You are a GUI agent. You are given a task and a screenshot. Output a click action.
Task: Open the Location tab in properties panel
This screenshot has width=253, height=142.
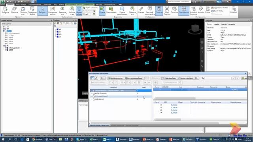(x=216, y=24)
